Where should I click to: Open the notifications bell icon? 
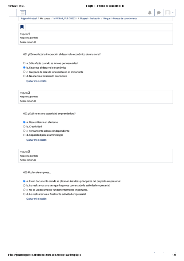[x=150, y=13]
